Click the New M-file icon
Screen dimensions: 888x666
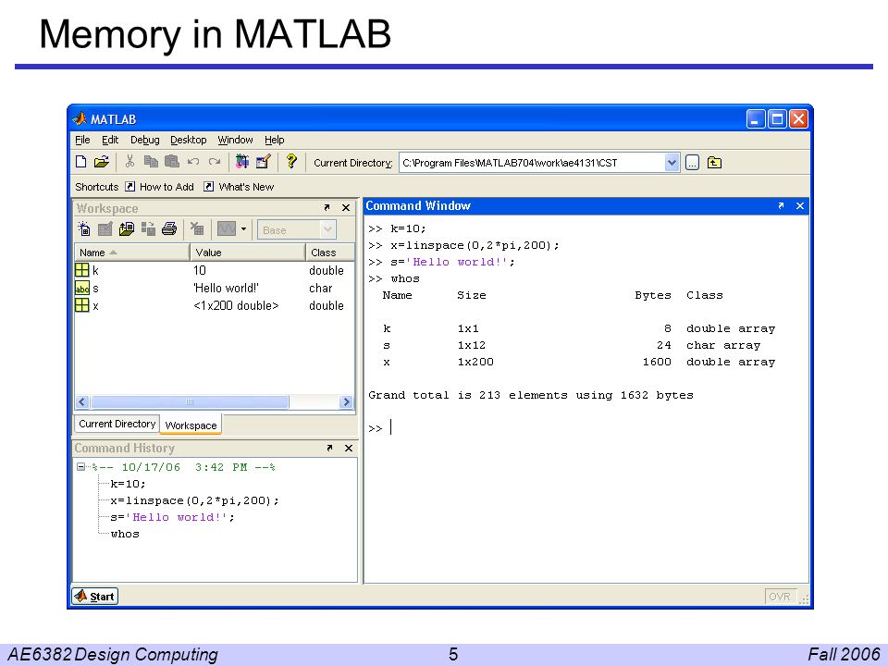[x=81, y=162]
